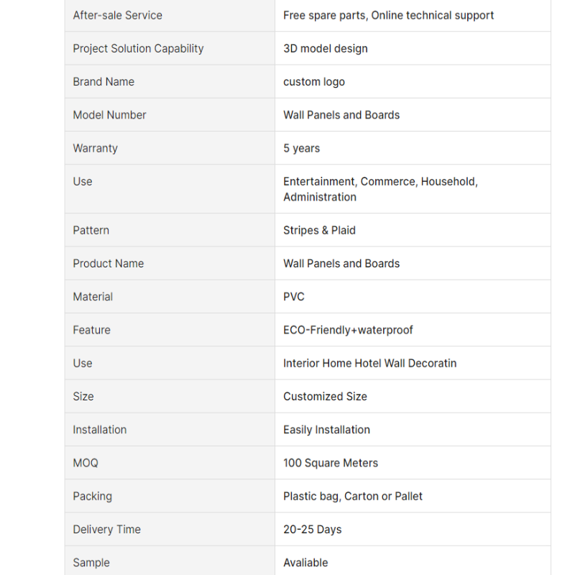Click the "100 Square Meters" MOQ value

coord(330,463)
